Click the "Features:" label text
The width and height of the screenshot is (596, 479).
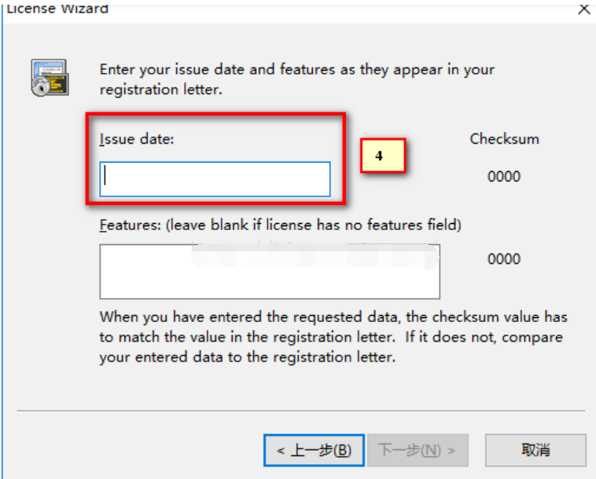pyautogui.click(x=129, y=225)
